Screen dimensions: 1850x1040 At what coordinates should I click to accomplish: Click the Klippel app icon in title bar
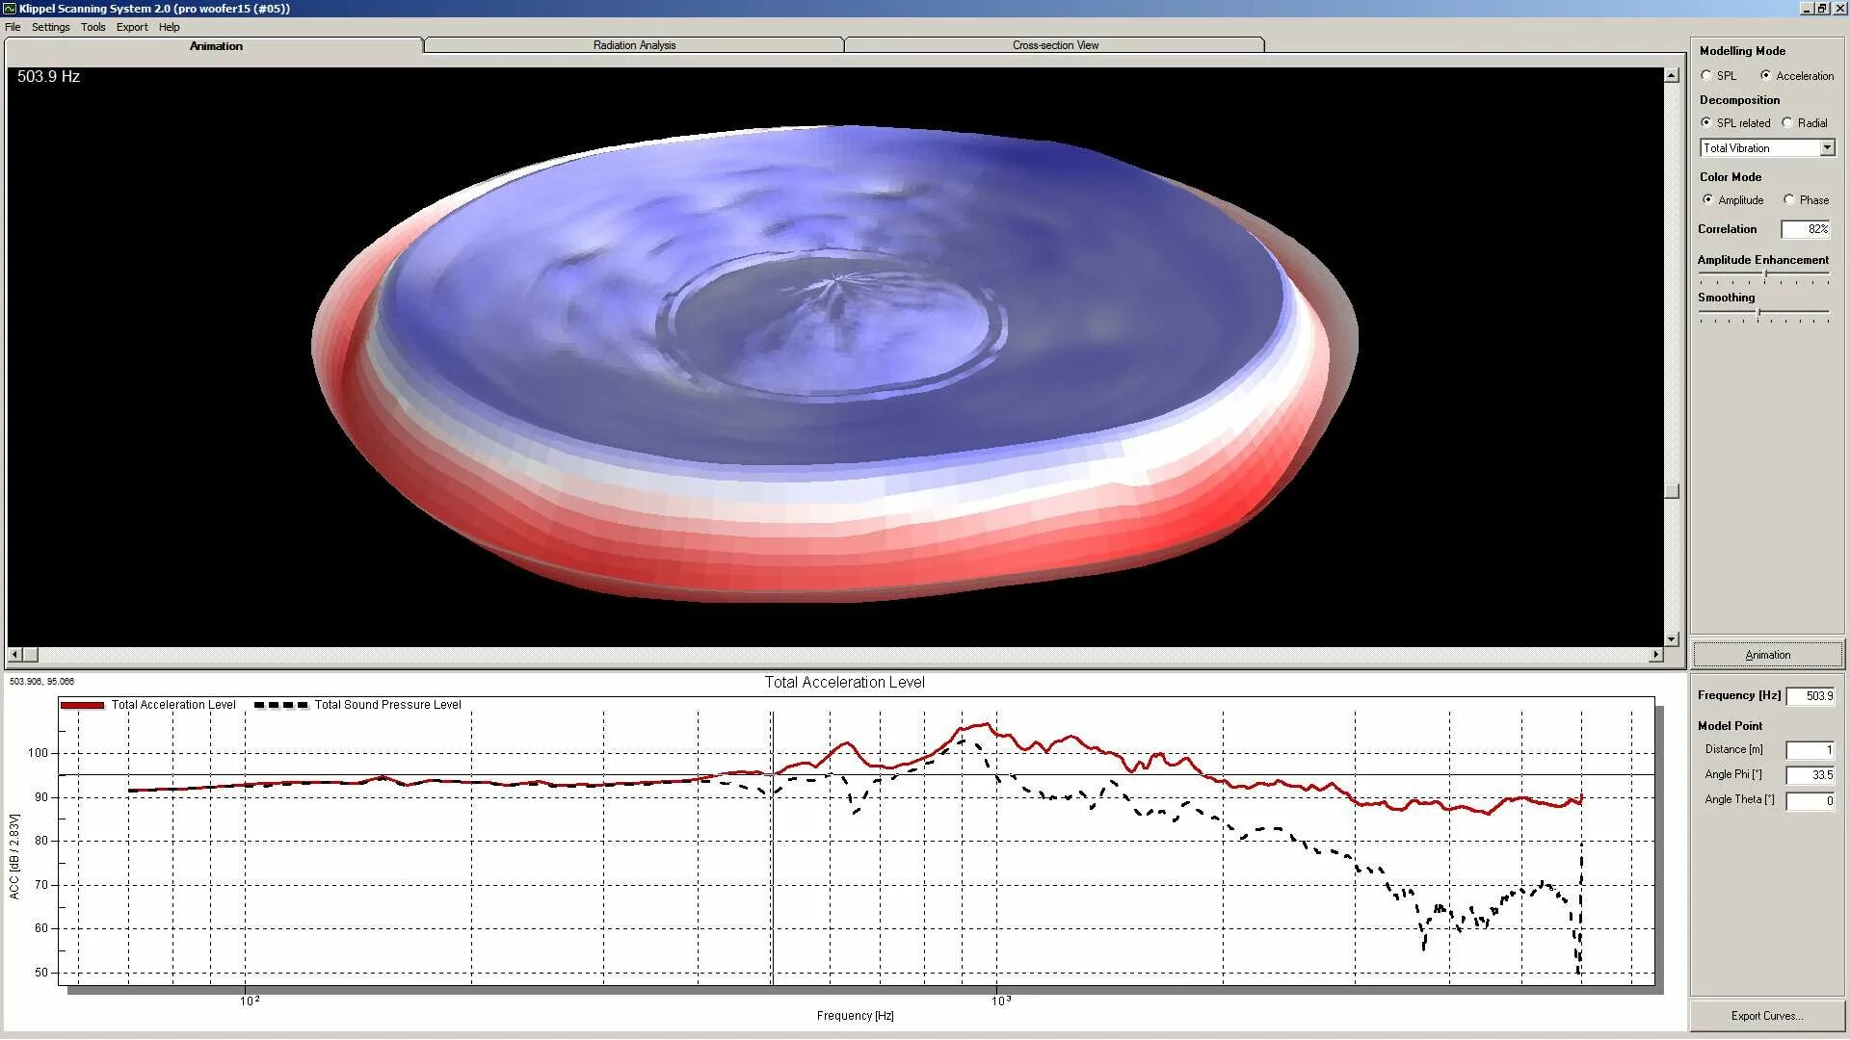[x=10, y=9]
